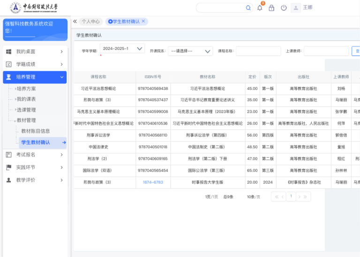This screenshot has width=360, height=257.
Task: Switch to 学生教材确认 tab
Action: tap(126, 22)
